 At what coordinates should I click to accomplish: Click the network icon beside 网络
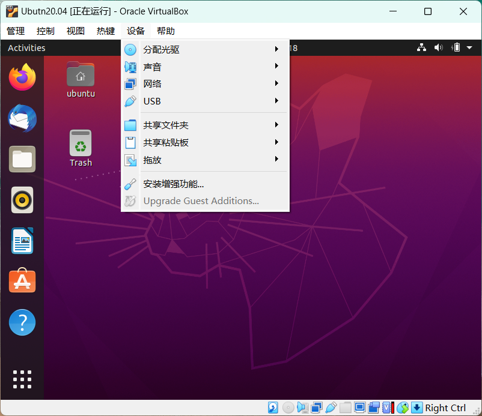pos(130,84)
